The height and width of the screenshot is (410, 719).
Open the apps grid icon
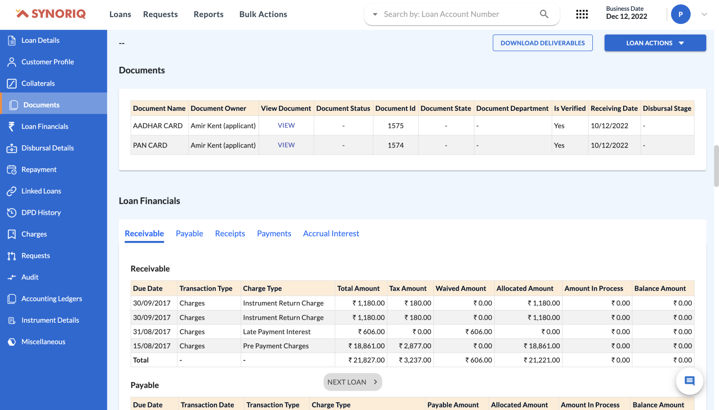(x=582, y=14)
